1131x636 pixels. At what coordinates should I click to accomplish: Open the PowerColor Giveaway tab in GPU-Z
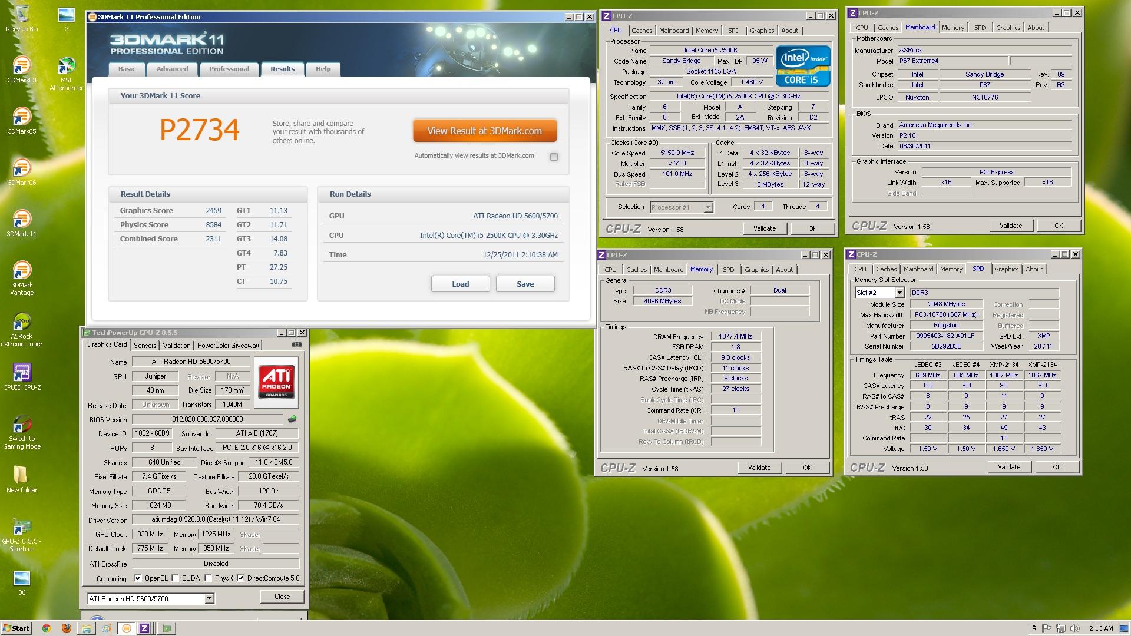[x=228, y=346]
